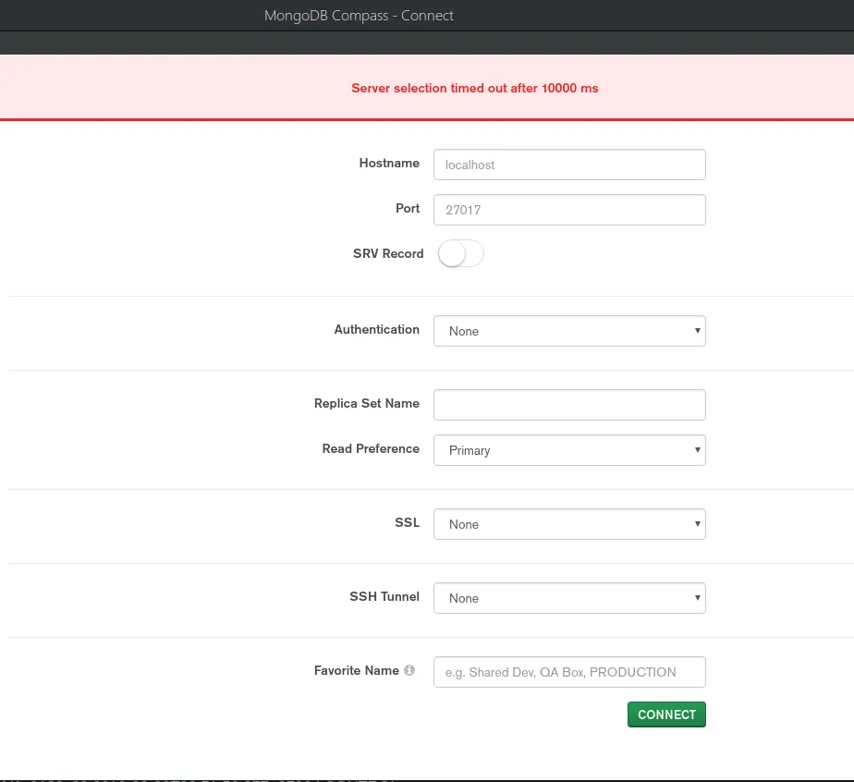Click the Read Preference label
The image size is (854, 782).
pos(371,448)
